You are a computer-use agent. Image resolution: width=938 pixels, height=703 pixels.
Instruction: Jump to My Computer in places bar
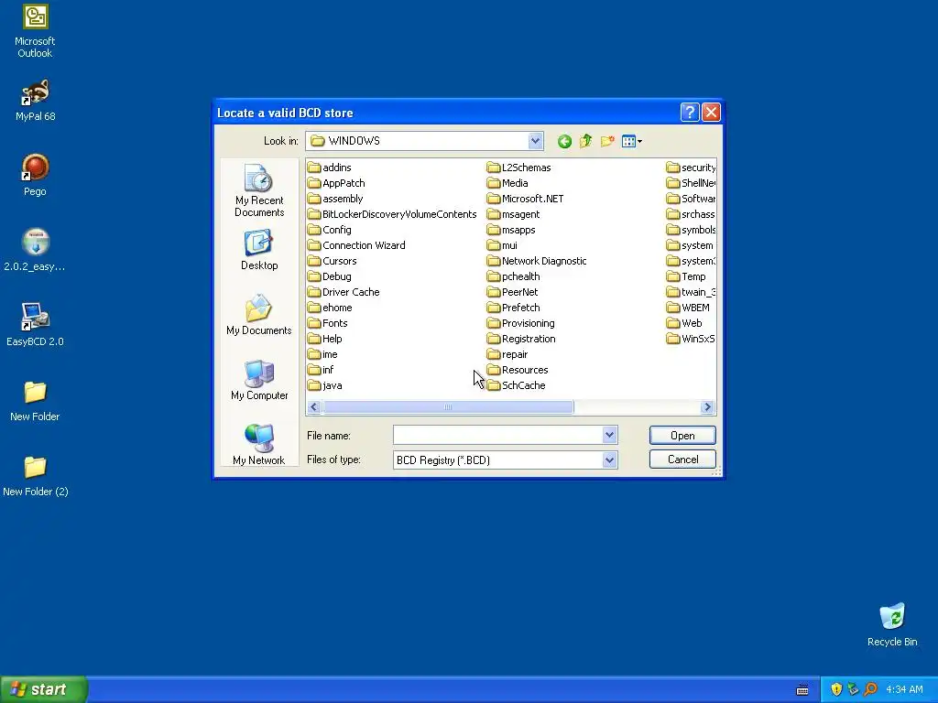(x=259, y=380)
